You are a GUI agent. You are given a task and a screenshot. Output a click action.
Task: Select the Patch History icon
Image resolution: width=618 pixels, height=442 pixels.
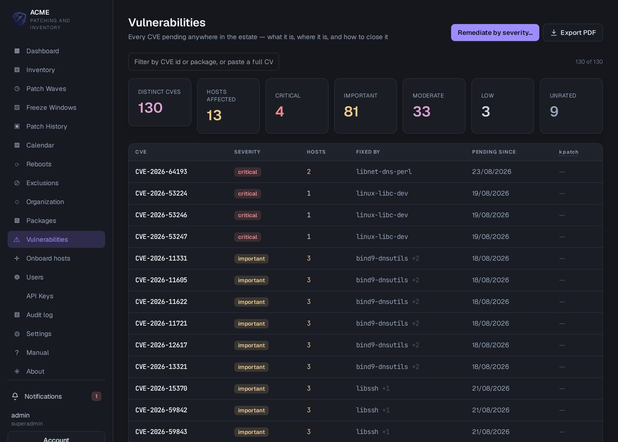[17, 126]
